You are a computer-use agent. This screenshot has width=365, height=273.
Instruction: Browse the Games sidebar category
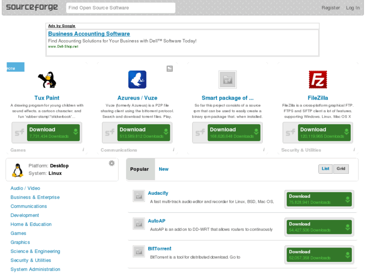[x=19, y=233]
